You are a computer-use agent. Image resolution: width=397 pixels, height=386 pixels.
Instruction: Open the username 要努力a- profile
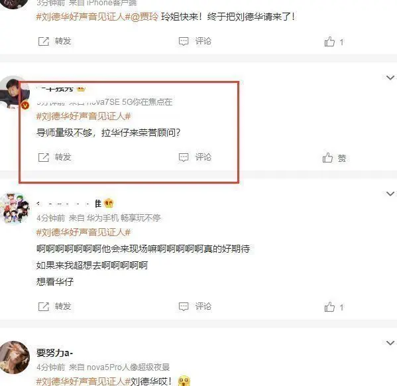[55, 353]
